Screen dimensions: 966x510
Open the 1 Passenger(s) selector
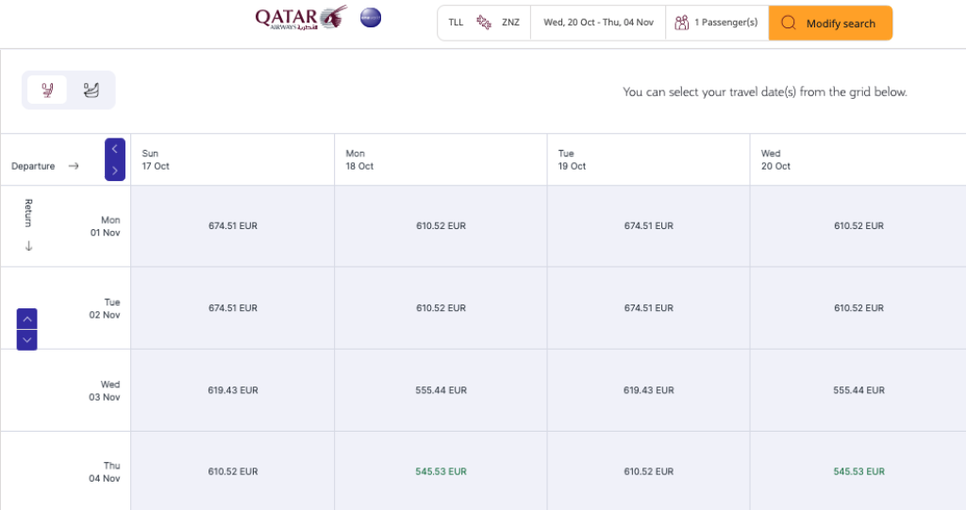725,23
